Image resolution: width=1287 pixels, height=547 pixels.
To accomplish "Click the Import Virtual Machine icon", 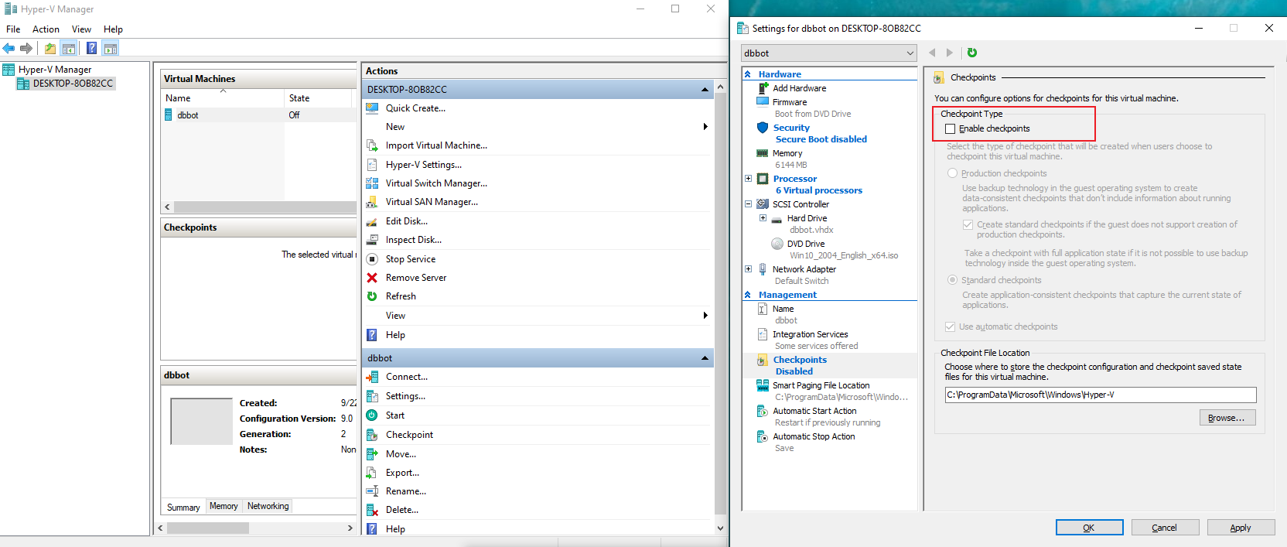I will pyautogui.click(x=372, y=145).
